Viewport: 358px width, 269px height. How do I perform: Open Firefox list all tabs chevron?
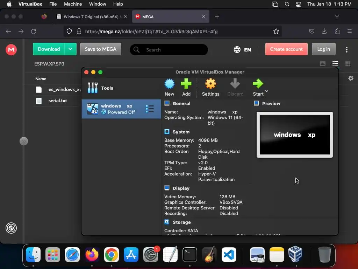[x=337, y=16]
